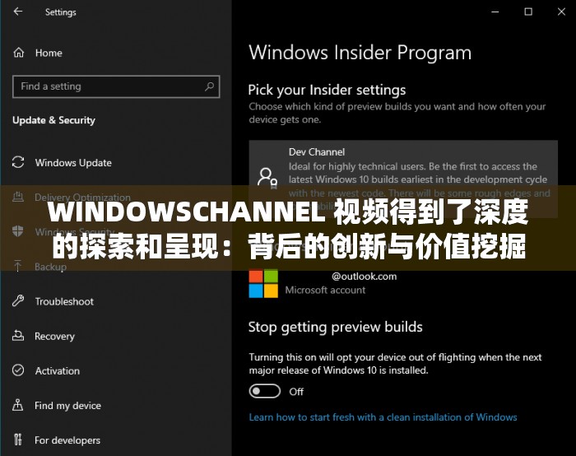Click the Recovery icon in sidebar
576x456 pixels.
pyautogui.click(x=18, y=336)
